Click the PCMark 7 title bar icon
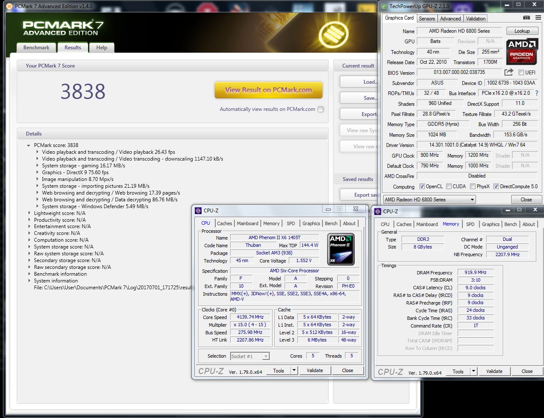This screenshot has height=418, width=544. (x=9, y=6)
